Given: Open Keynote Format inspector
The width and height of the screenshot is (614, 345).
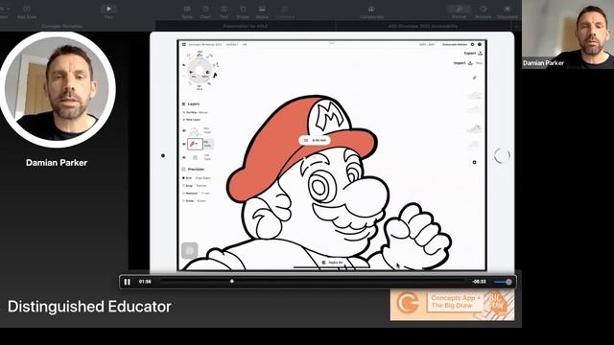Looking at the screenshot, I should (x=460, y=9).
